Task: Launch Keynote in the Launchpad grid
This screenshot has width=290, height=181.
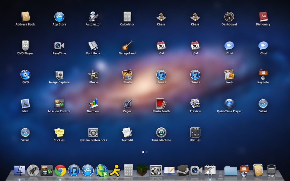Action: 263,75
